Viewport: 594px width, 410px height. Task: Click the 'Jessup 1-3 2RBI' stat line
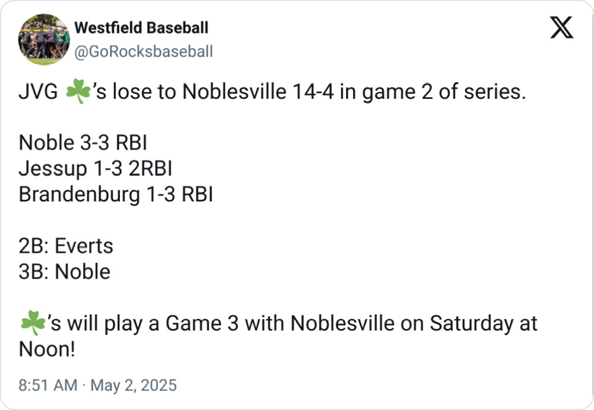click(x=96, y=169)
